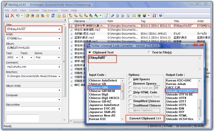214x131 pixels.
Task: Select Unicode UCS2/UTF16 output code
Action: (181, 91)
